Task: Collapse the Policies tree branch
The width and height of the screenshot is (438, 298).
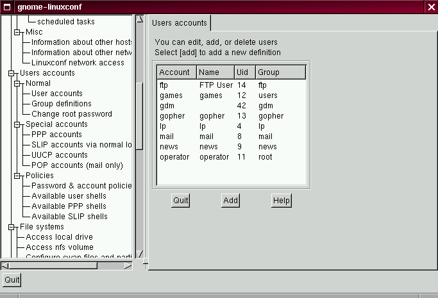Action: coord(17,176)
